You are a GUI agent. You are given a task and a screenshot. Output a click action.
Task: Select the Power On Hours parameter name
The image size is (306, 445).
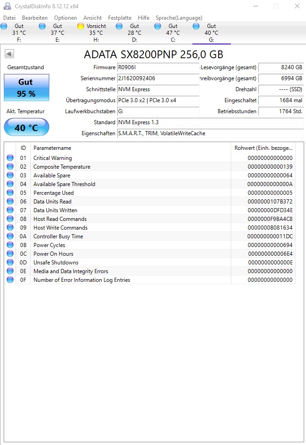(x=53, y=254)
